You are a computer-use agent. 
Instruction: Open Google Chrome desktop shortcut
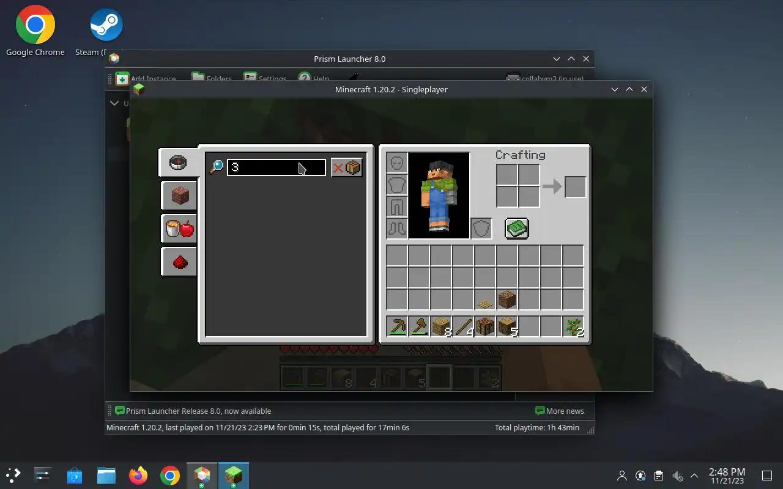coord(35,31)
